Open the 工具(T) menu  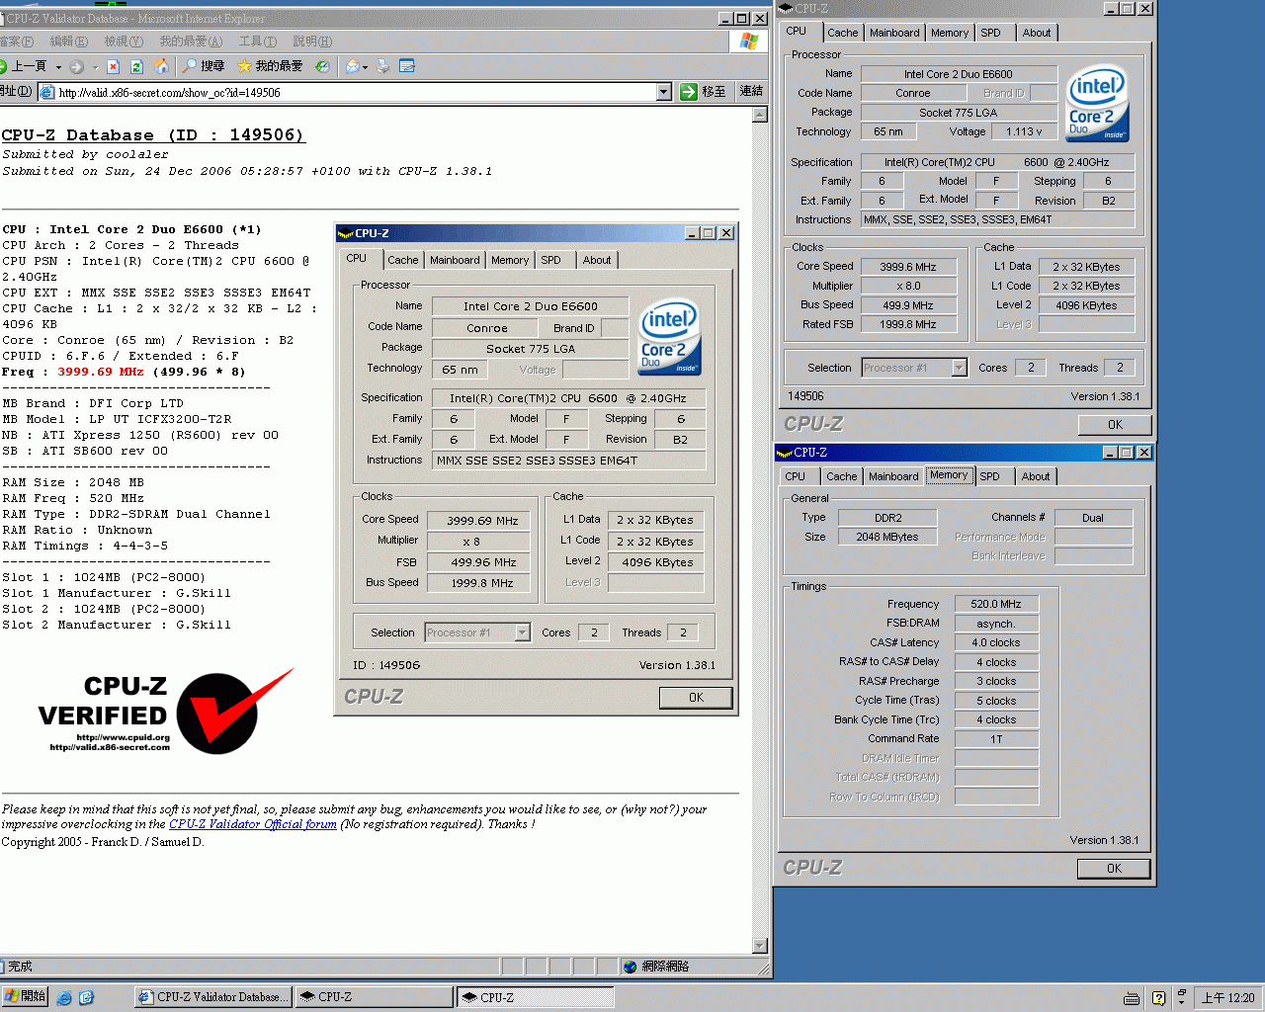pyautogui.click(x=257, y=42)
